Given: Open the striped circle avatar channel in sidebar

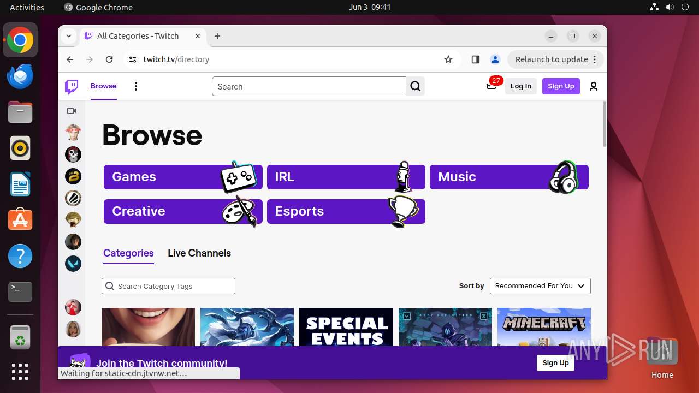Looking at the screenshot, I should 73,198.
